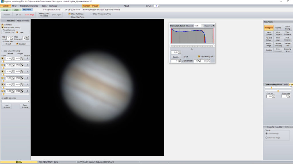This screenshot has height=164, width=293.
Task: Click the View Stacksize function button
Action: click(287, 34)
